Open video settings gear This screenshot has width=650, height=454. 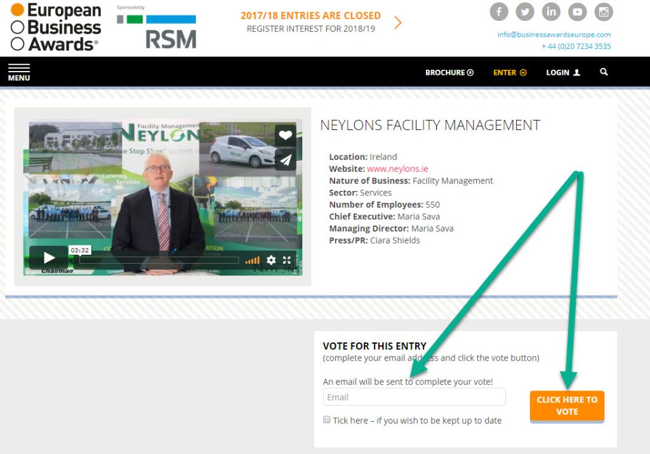tap(271, 260)
